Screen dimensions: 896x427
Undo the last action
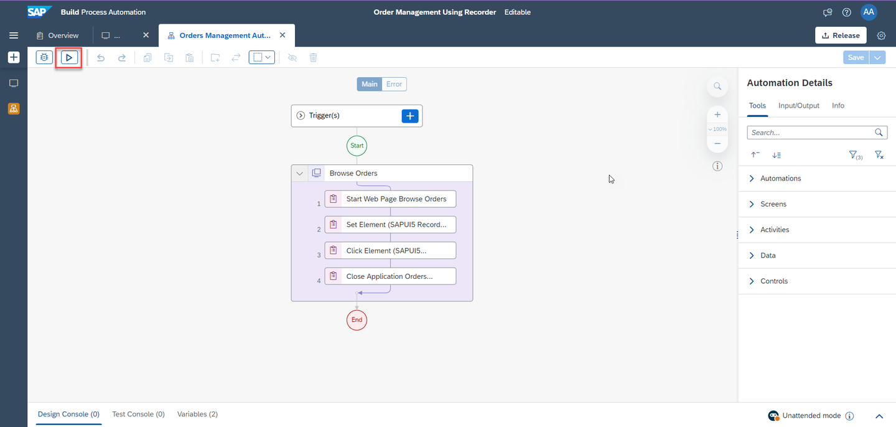(101, 58)
